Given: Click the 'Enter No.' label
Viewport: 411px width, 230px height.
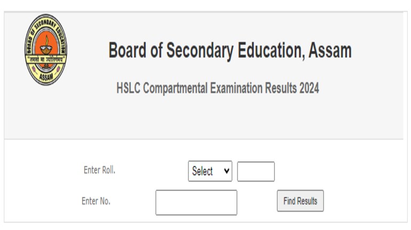Looking at the screenshot, I should pyautogui.click(x=96, y=201).
